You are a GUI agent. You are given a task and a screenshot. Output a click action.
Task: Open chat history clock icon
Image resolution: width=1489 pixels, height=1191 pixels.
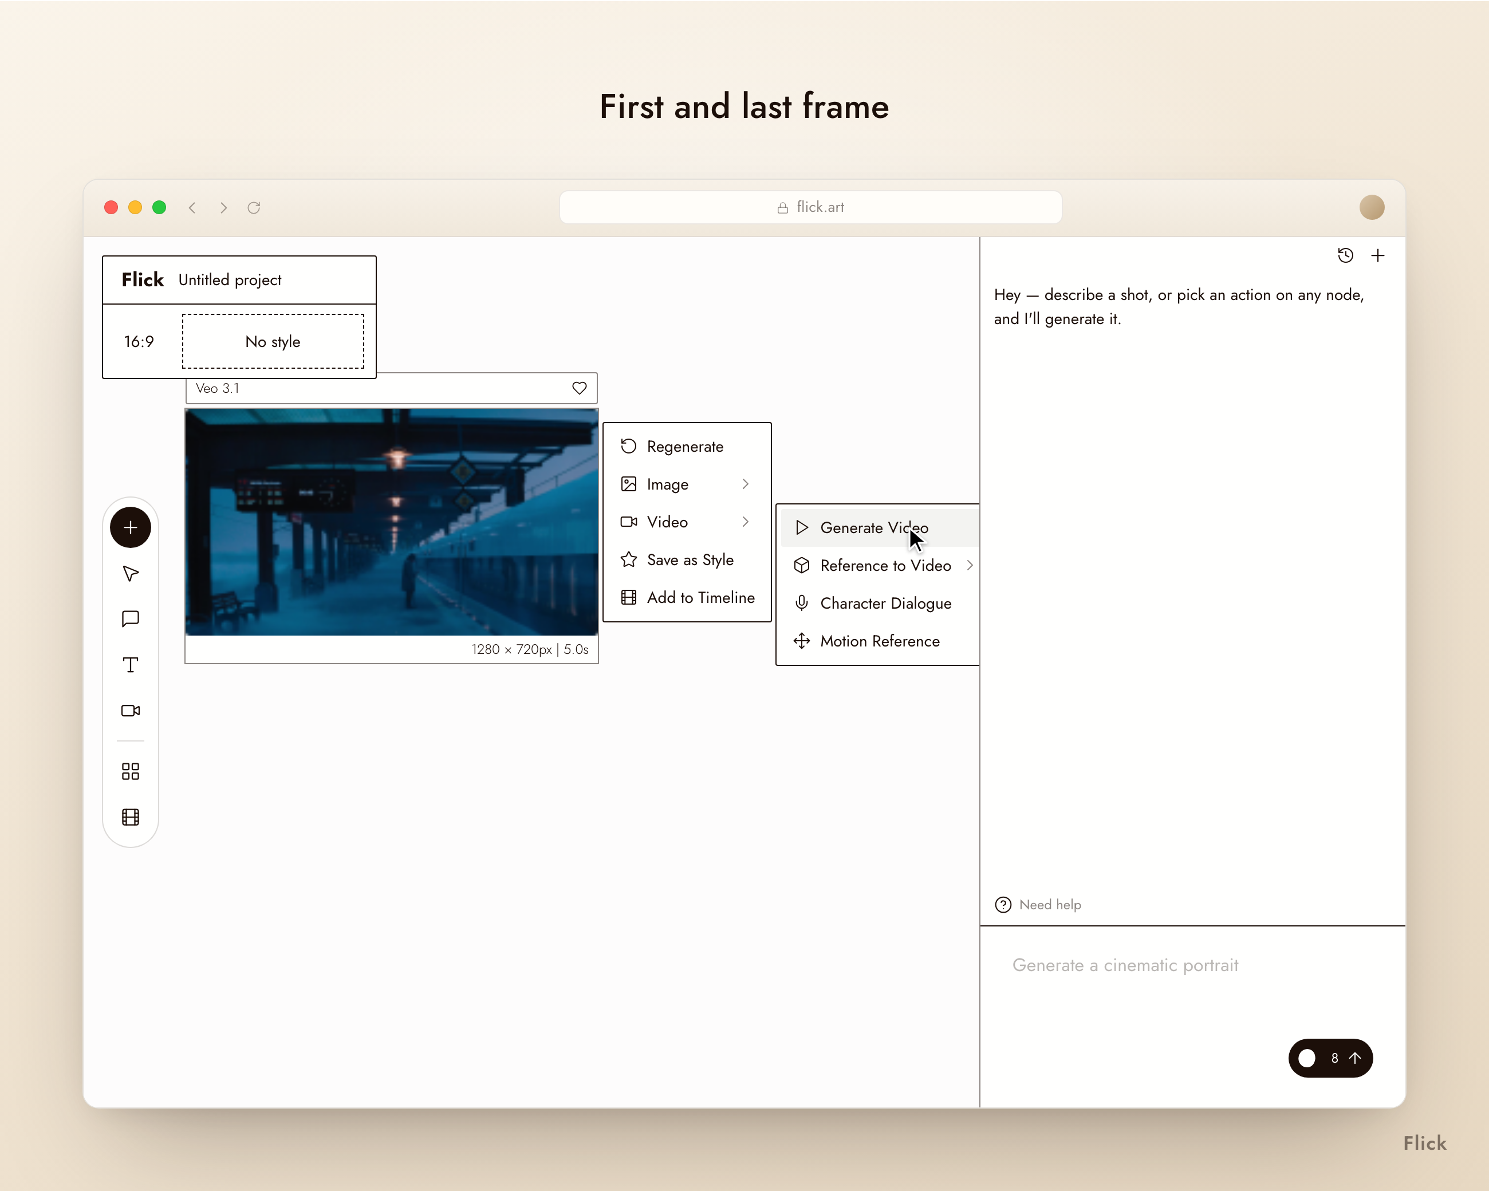click(x=1345, y=255)
